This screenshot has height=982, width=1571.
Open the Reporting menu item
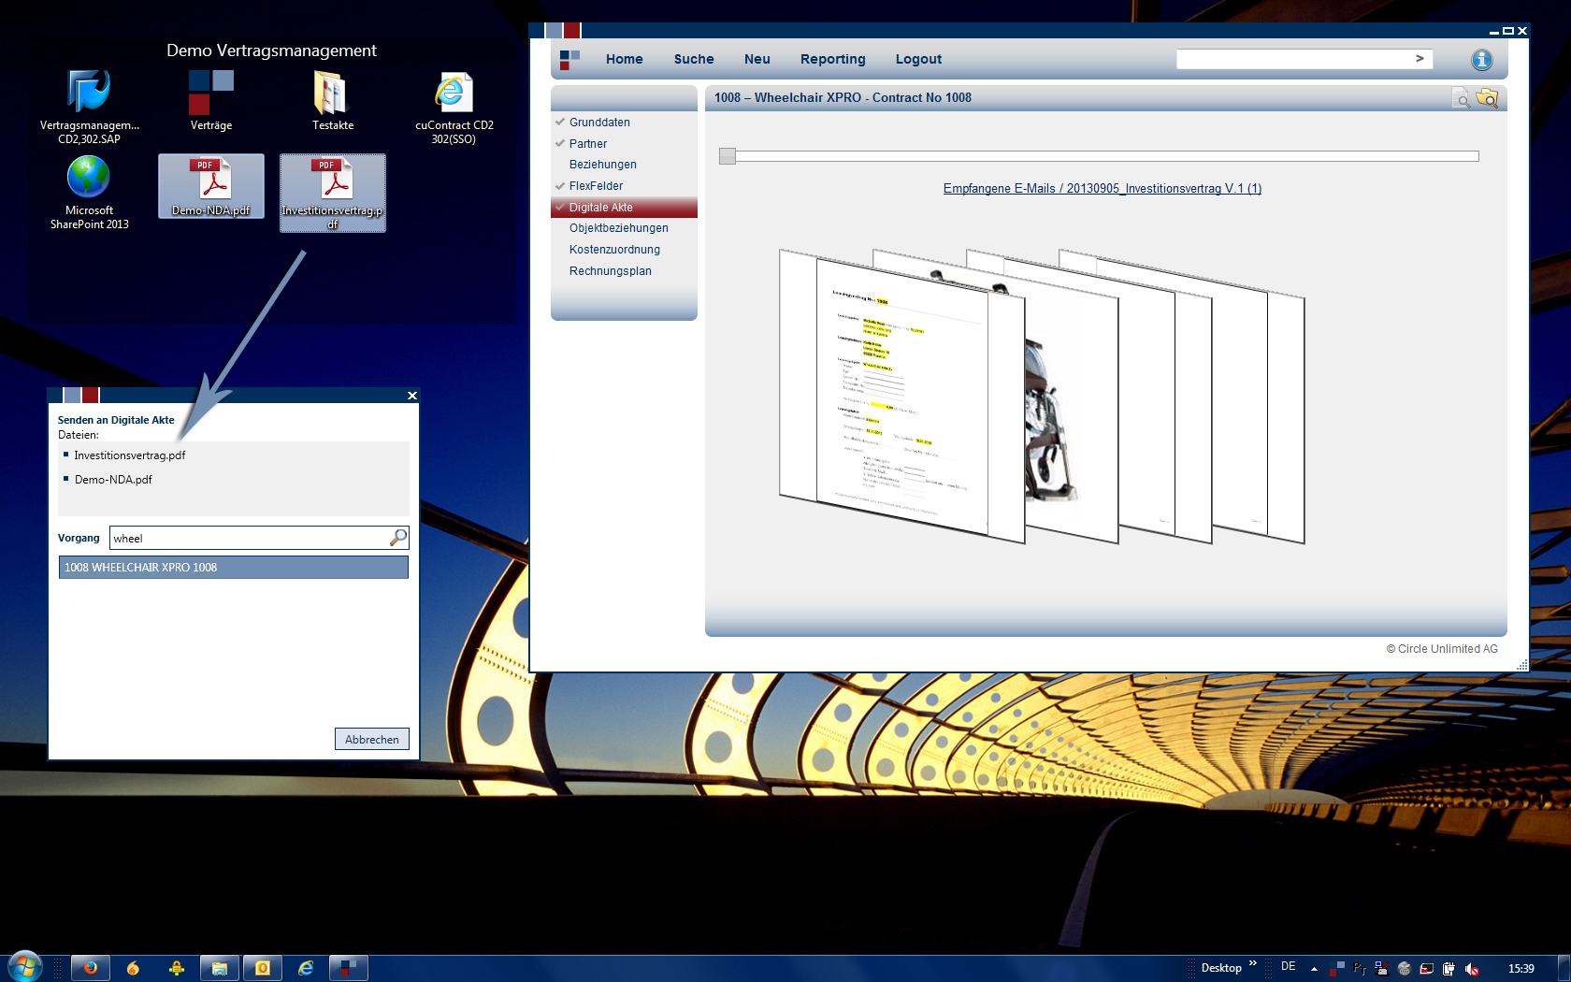point(831,59)
